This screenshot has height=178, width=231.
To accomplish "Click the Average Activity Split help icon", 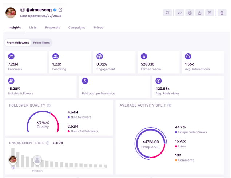I will (169, 105).
